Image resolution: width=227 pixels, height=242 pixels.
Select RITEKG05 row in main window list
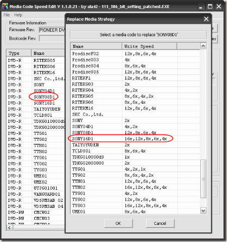tap(36, 60)
